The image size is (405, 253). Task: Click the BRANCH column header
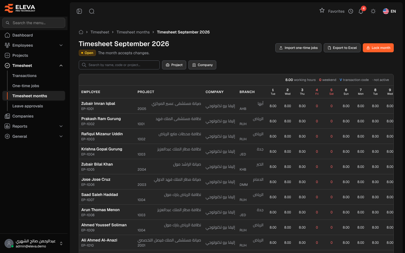click(247, 92)
